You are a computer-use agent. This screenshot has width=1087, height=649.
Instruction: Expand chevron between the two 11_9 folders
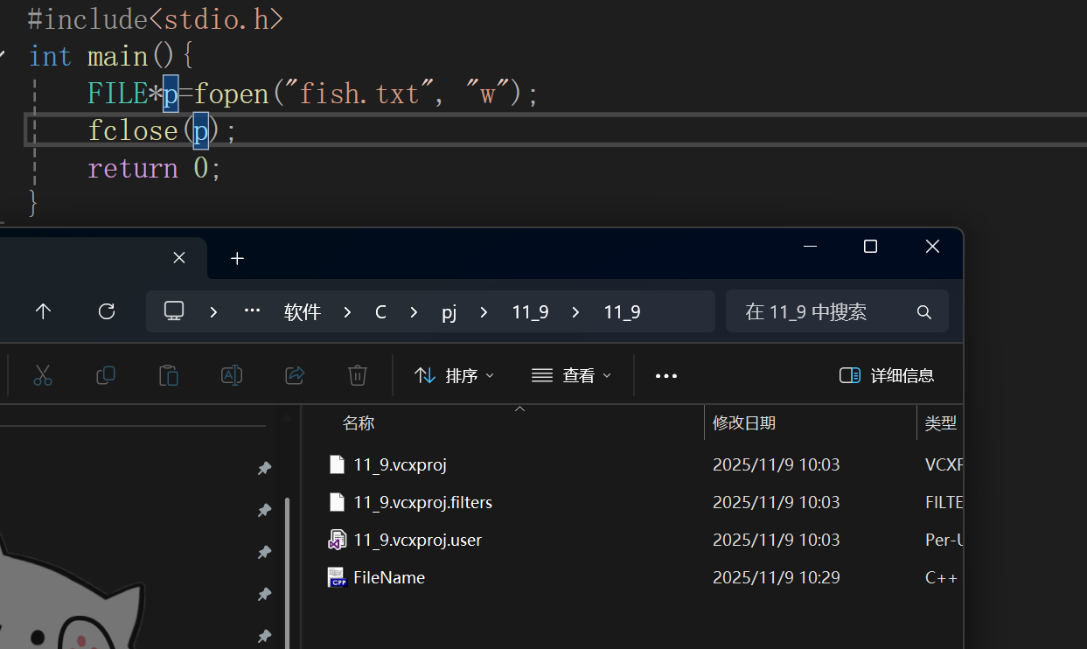point(575,312)
